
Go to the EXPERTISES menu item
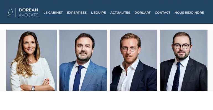(77, 13)
